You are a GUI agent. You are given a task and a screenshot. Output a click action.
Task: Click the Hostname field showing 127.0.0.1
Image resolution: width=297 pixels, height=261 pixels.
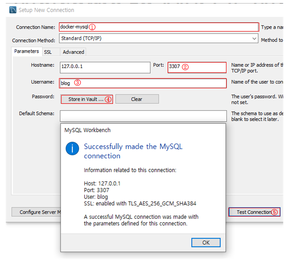(x=105, y=67)
